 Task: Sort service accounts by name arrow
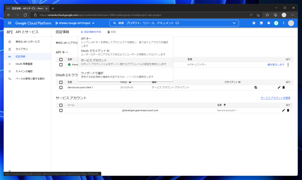[x=225, y=105]
